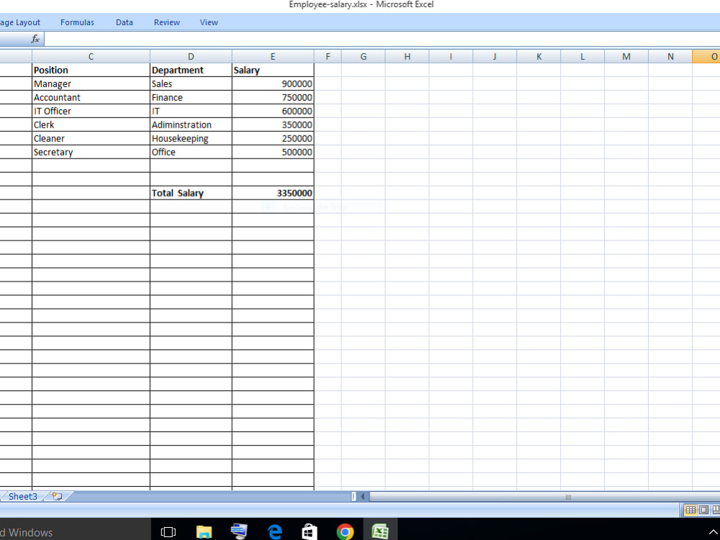720x540 pixels.
Task: Click the horizontal scrollbar thumb
Action: [544, 497]
